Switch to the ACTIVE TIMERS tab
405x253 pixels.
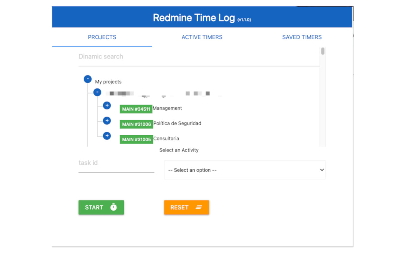coord(202,37)
